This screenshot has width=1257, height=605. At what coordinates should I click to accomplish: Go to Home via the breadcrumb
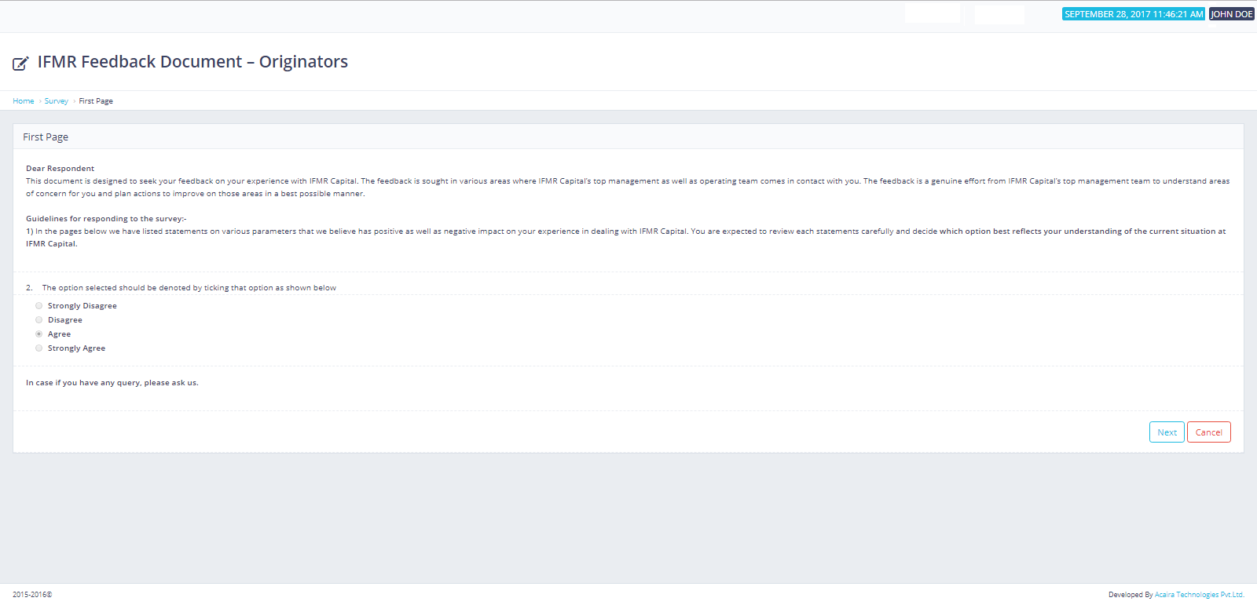(x=24, y=101)
